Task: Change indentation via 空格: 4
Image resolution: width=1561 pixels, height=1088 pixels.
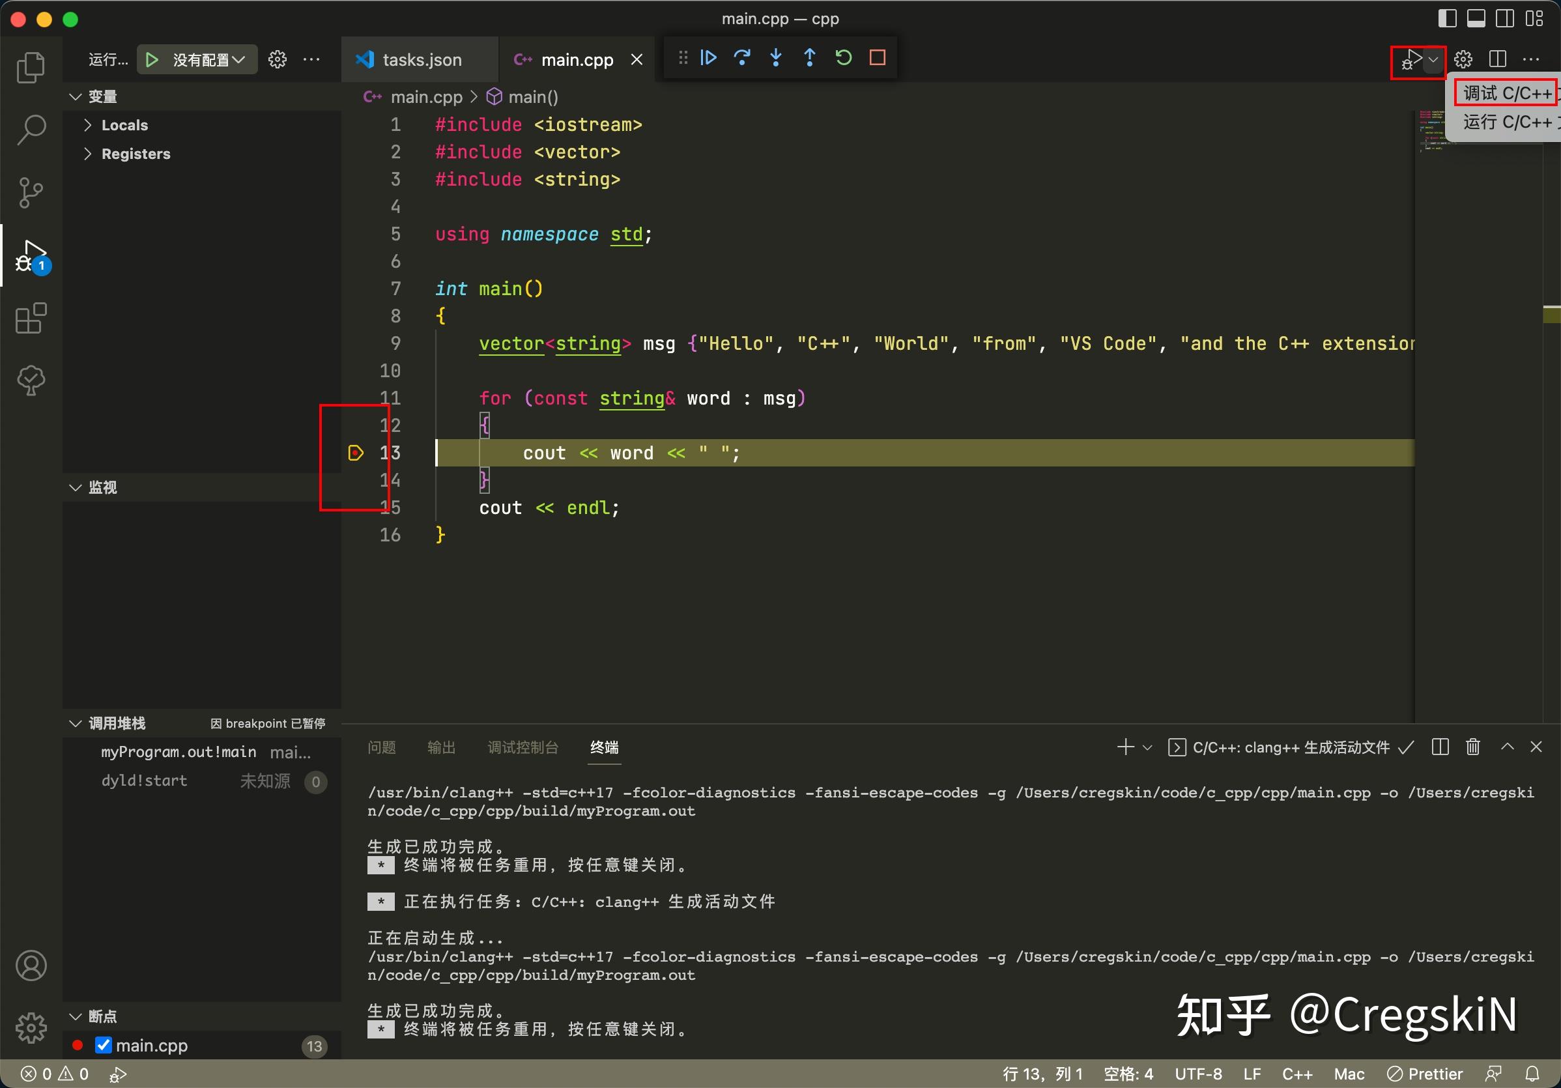Action: pos(1128,1074)
